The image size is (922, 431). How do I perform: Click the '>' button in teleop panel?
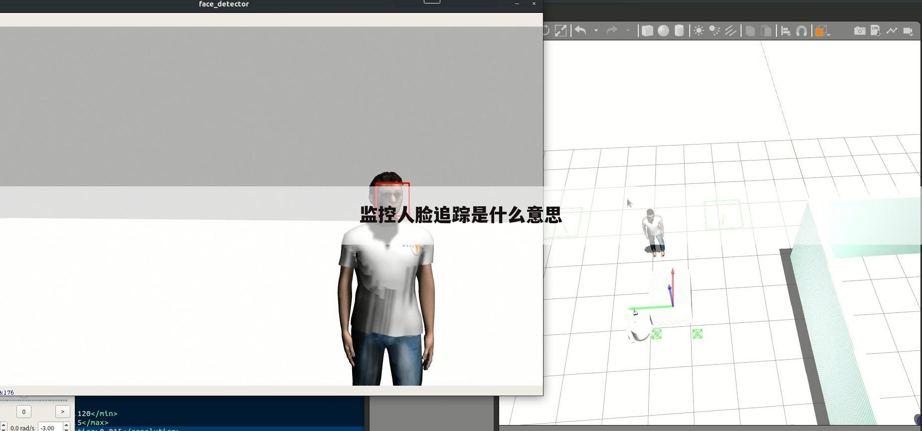tap(62, 412)
